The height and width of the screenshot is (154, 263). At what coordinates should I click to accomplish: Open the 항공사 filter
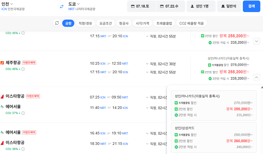[x=124, y=23]
